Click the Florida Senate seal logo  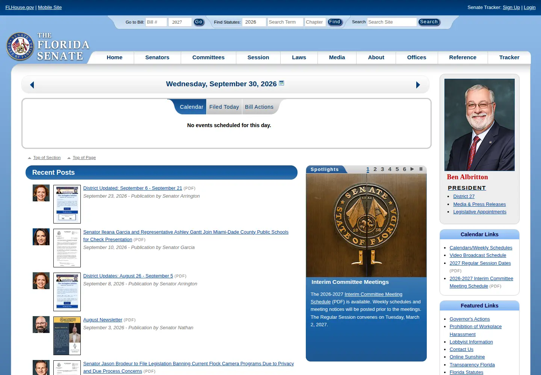pyautogui.click(x=20, y=46)
